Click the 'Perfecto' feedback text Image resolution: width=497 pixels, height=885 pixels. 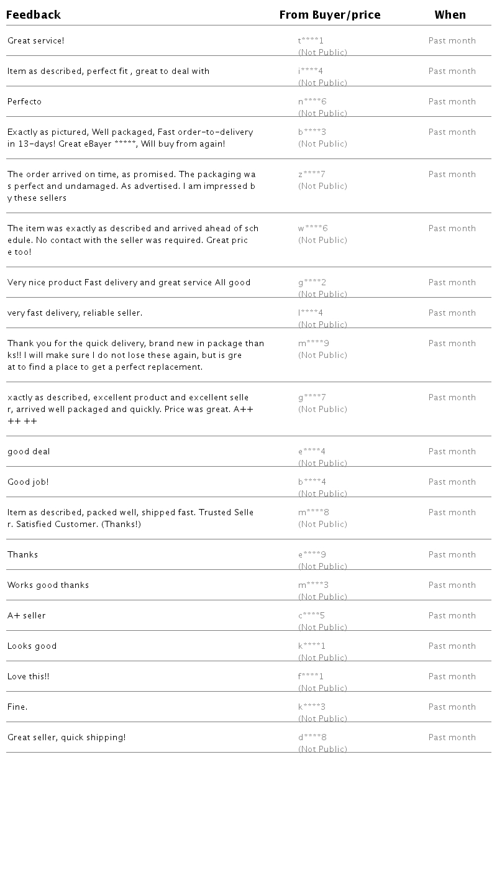25,102
